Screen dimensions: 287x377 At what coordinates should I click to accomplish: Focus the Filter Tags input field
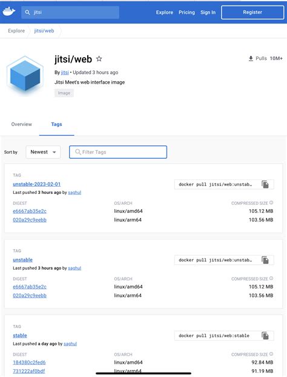pyautogui.click(x=118, y=152)
